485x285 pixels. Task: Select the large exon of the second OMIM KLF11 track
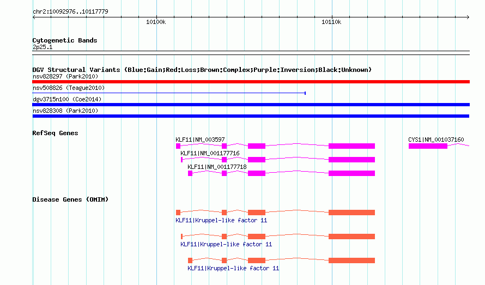(x=351, y=237)
